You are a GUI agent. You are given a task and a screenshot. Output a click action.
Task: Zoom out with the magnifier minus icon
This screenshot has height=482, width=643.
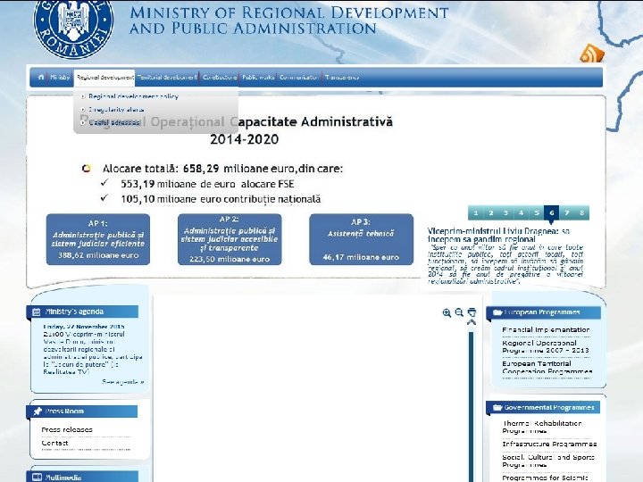pos(459,312)
